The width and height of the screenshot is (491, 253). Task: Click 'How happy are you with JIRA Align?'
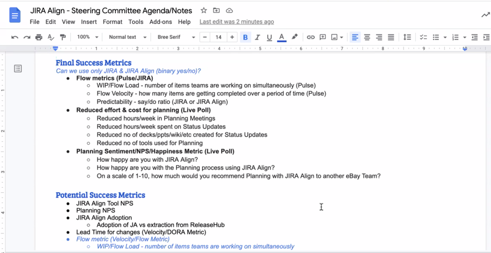tap(147, 160)
